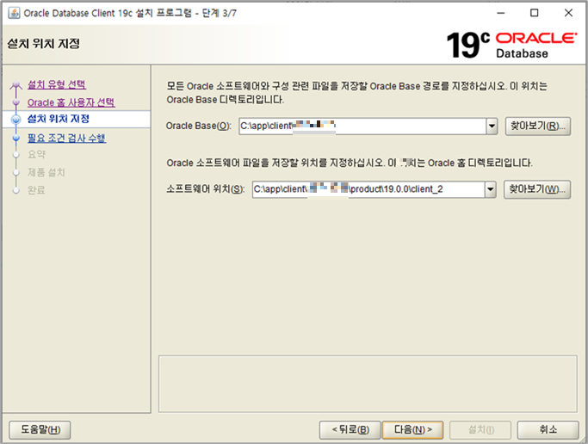Viewport: 588px width, 444px height.
Task: Click the 설치 유형 선택 step bullet icon
Action: 15,84
